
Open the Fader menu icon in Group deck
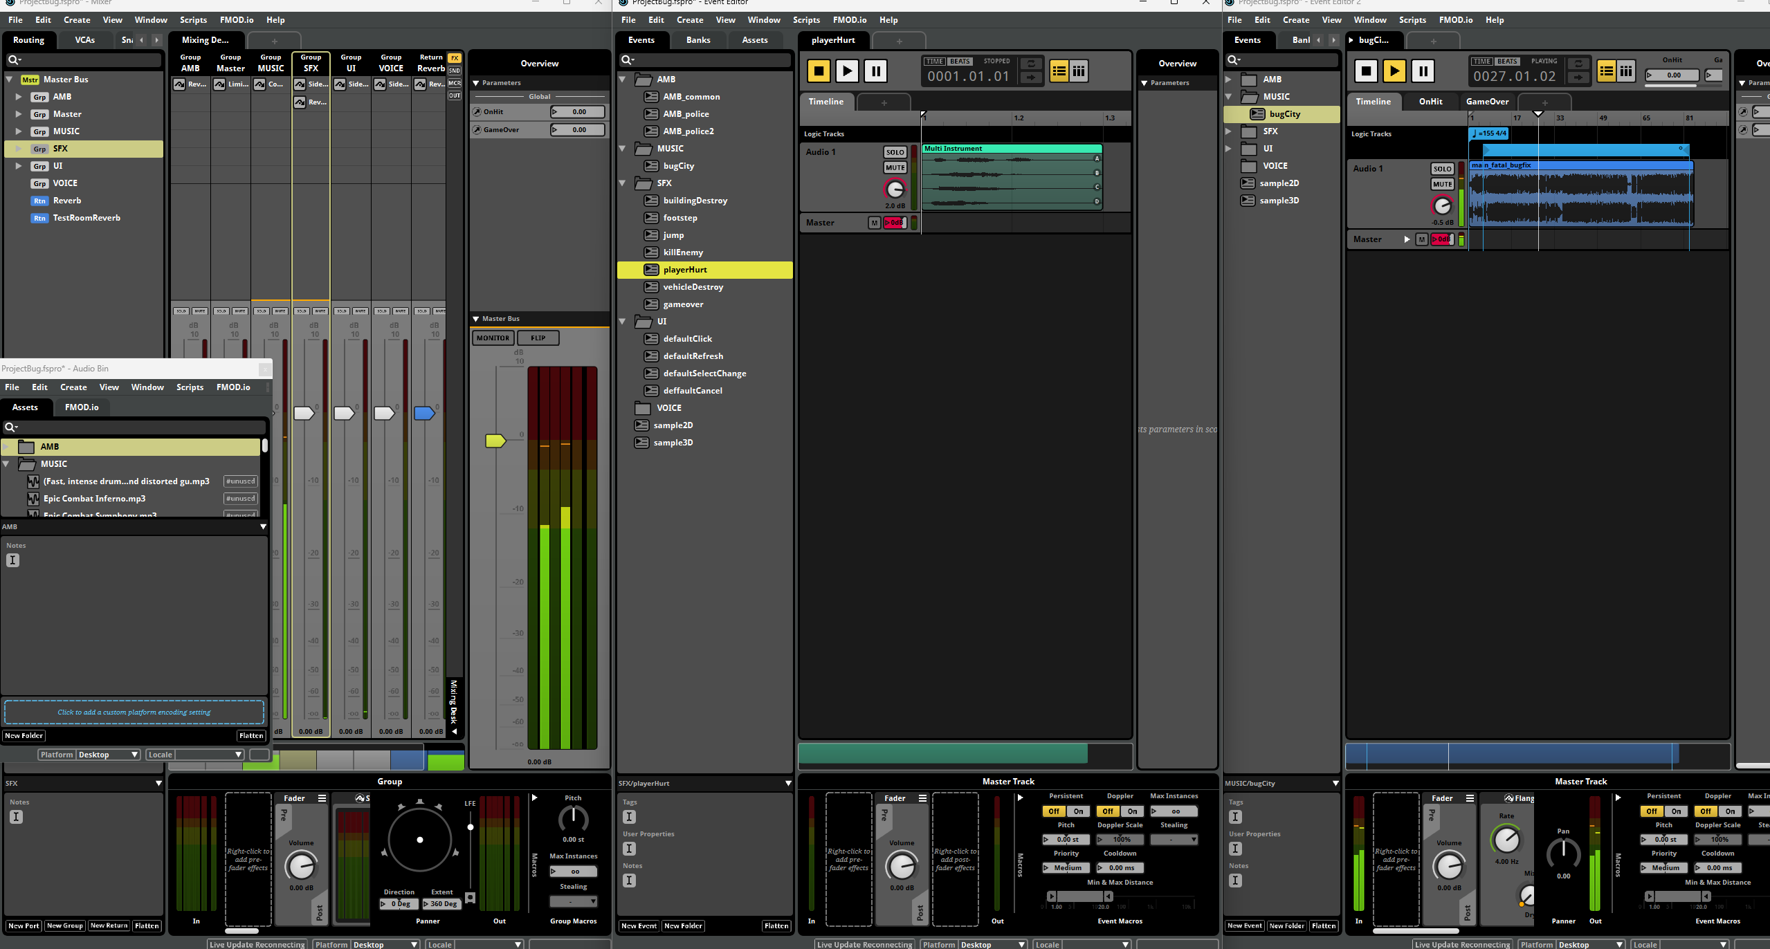(x=322, y=798)
